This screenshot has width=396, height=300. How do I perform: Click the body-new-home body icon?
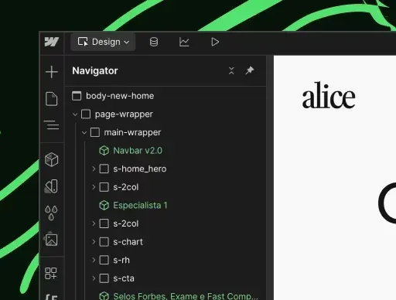click(77, 96)
